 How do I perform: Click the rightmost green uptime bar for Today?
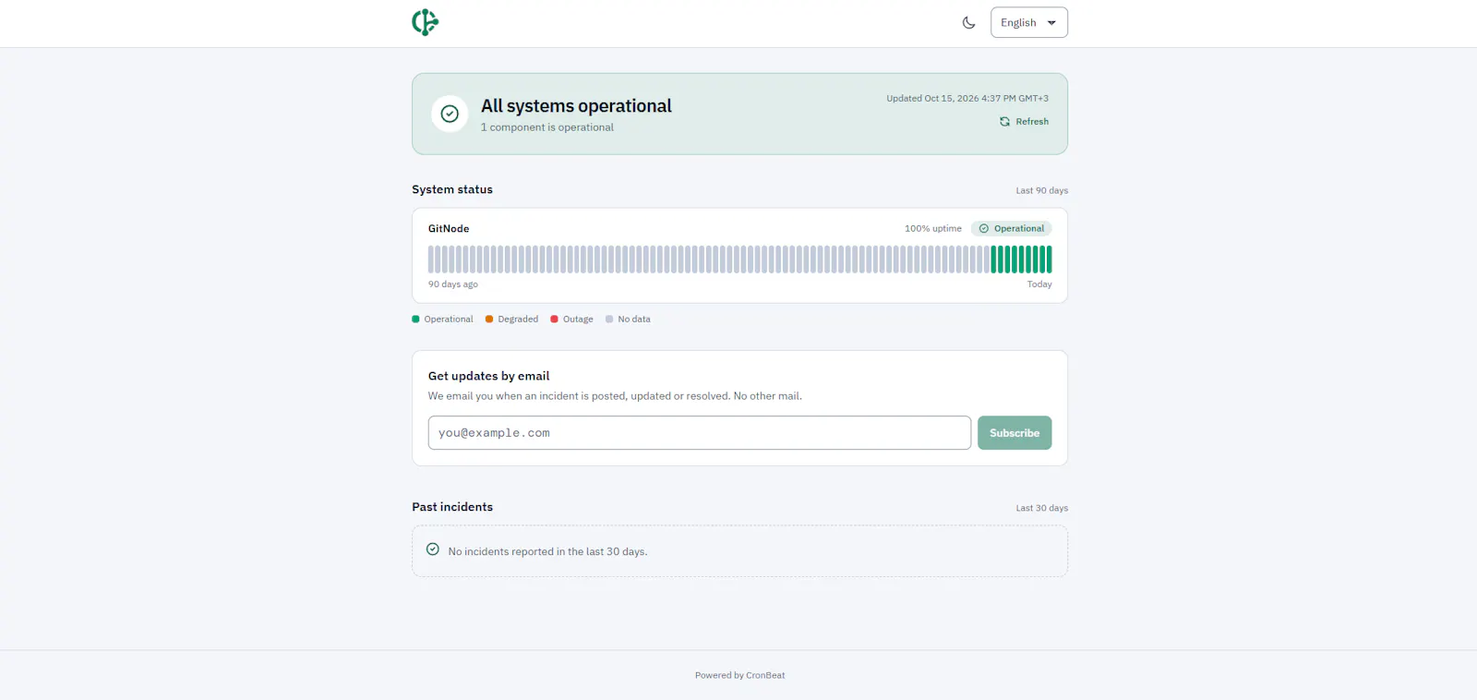tap(1049, 259)
